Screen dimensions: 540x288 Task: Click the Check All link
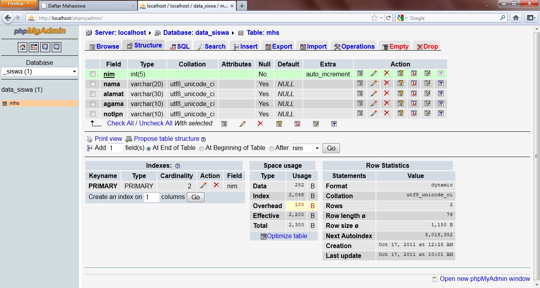(x=120, y=123)
